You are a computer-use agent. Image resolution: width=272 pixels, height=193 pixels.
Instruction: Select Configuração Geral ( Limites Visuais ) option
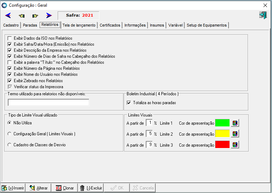pyautogui.click(x=10, y=134)
